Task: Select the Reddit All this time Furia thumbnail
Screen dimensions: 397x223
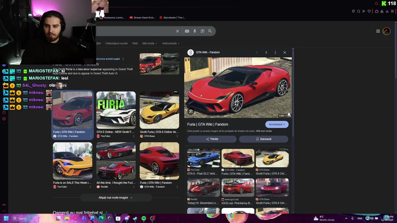Action: 116,161
